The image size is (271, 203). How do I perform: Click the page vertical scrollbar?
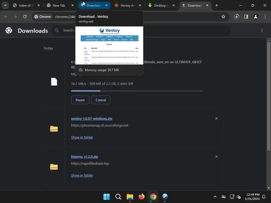pos(269,97)
